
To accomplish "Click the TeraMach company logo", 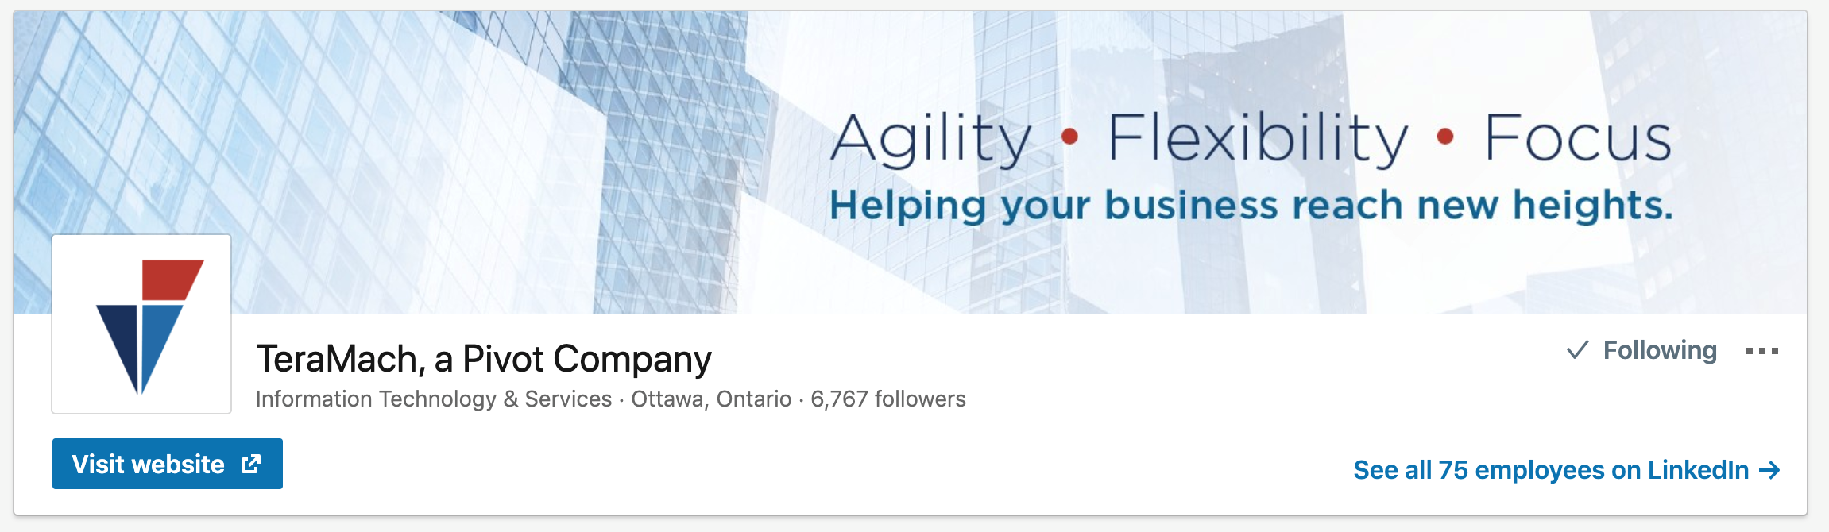I will 141,324.
